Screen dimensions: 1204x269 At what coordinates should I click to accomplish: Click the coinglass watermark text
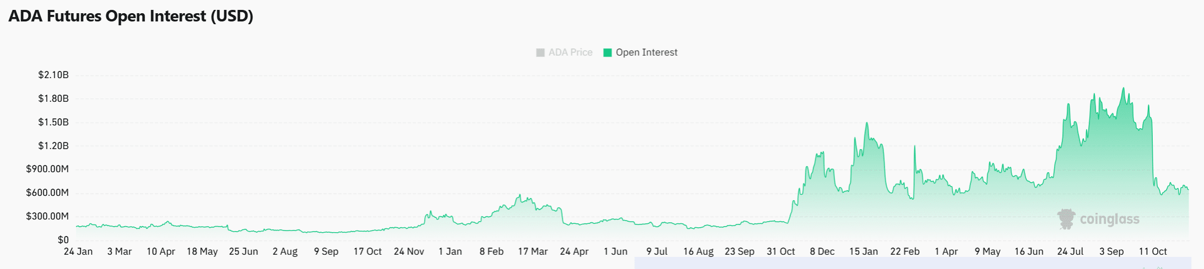(1109, 219)
